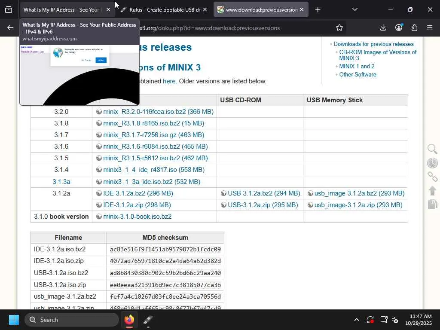This screenshot has width=440, height=330.
Task: Jump to CD-ROM Images of Versions of MINIX 3
Action: point(378,55)
